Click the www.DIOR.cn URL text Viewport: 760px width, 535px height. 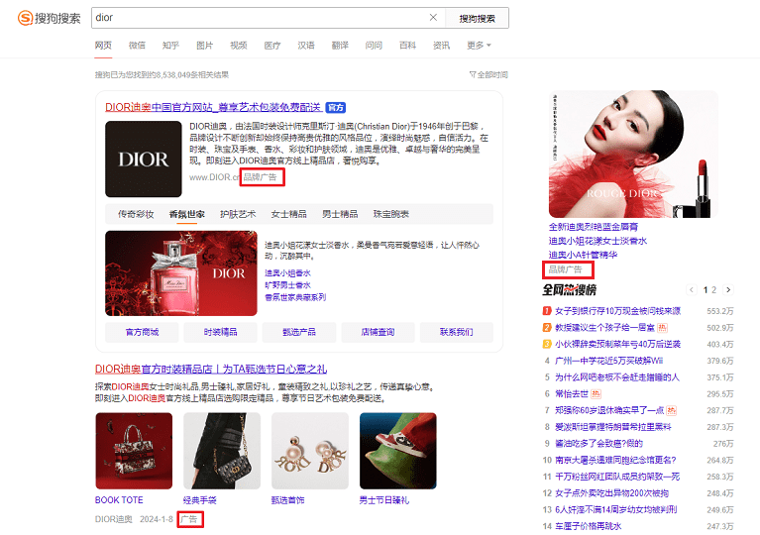click(x=214, y=177)
